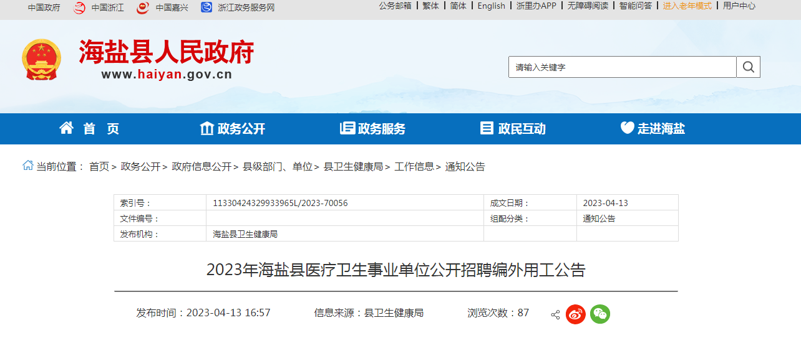This screenshot has width=801, height=343.
Task: Go to 工作信息 breadcrumb
Action: [414, 167]
